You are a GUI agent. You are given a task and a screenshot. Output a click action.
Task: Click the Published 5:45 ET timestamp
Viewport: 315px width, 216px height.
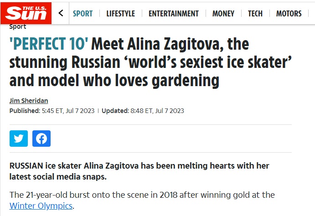[x=52, y=111]
